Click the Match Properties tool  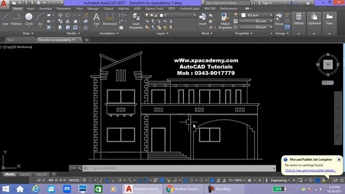tap(225, 21)
